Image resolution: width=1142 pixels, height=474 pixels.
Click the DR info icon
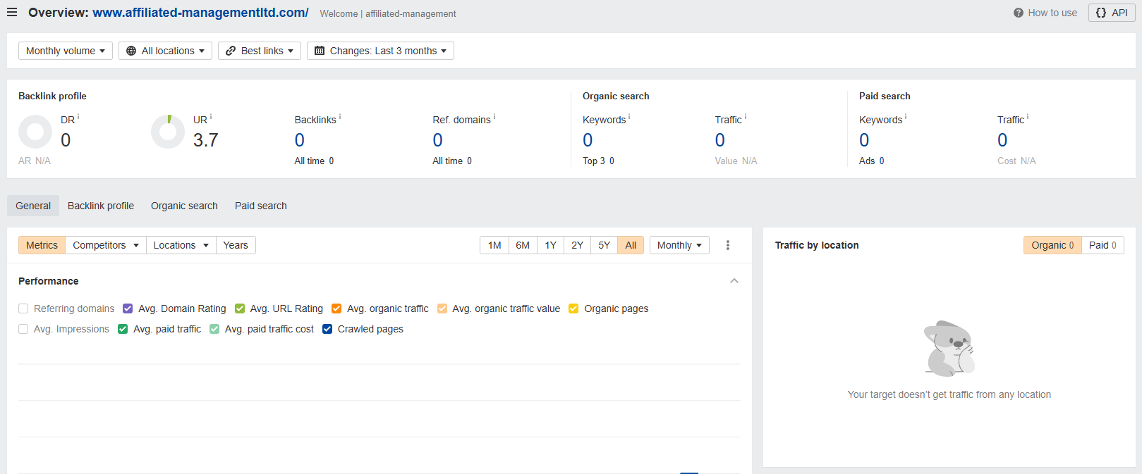(x=78, y=117)
